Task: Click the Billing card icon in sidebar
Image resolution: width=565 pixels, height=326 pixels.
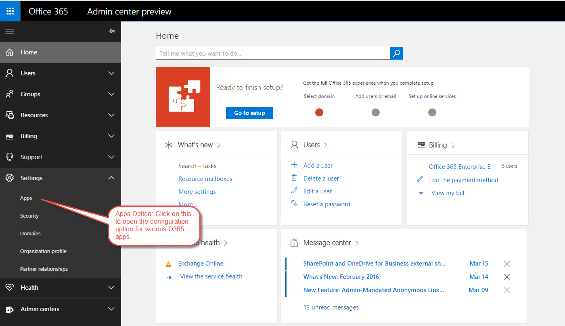Action: [x=10, y=136]
